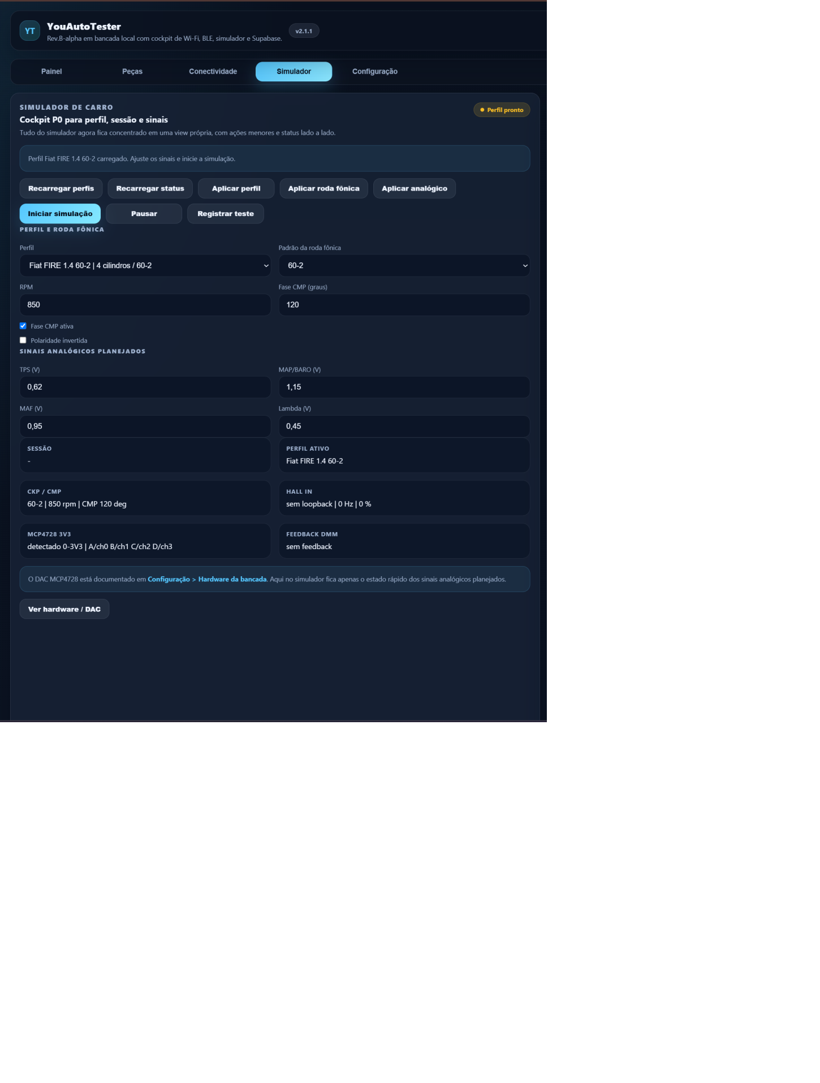Focus the Fase CMP (graus) field
The height and width of the screenshot is (1083, 820).
click(x=404, y=305)
